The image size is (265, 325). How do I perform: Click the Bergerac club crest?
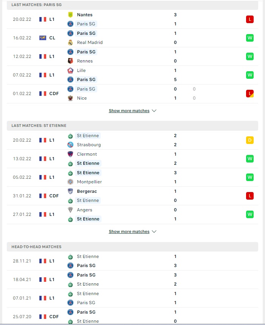(x=70, y=191)
